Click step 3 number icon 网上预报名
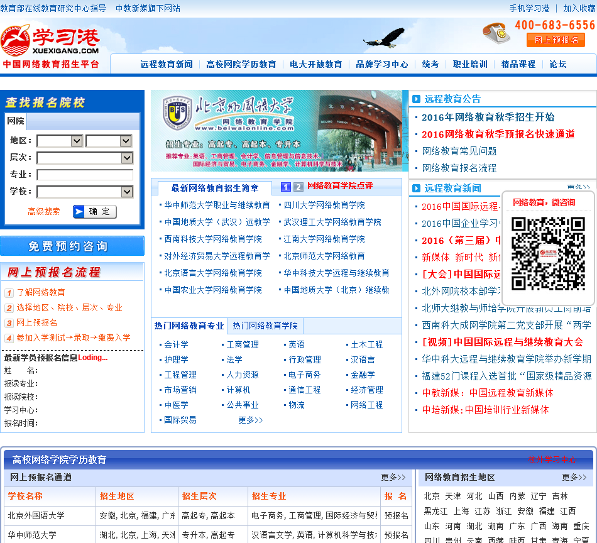 pyautogui.click(x=9, y=323)
